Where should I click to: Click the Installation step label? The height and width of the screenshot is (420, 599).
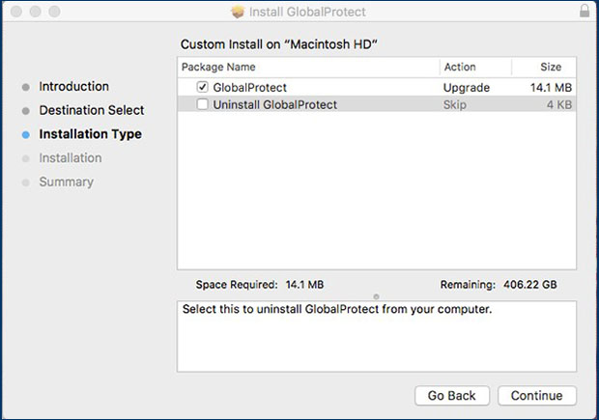point(70,158)
